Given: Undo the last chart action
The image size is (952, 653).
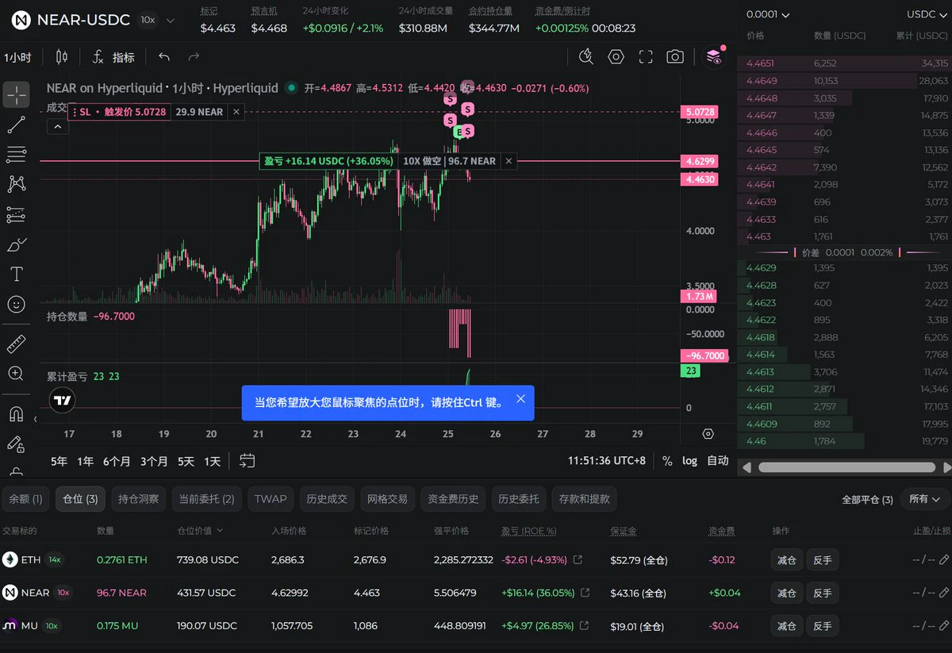Looking at the screenshot, I should click(x=164, y=56).
